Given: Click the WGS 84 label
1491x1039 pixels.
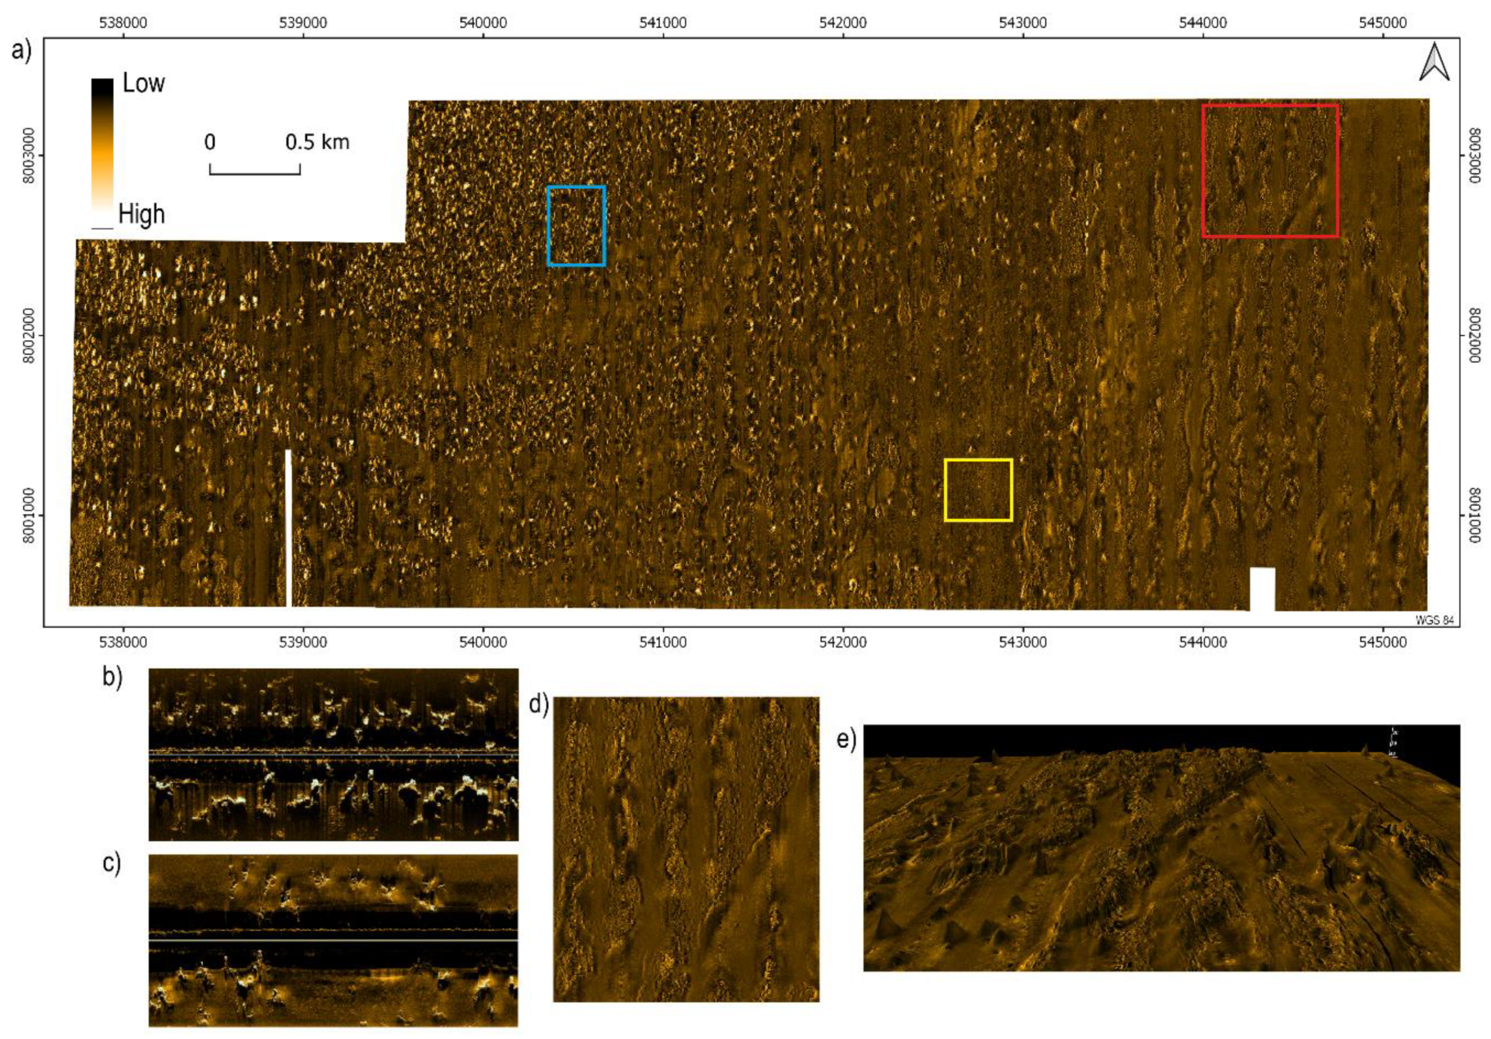Looking at the screenshot, I should [x=1435, y=620].
